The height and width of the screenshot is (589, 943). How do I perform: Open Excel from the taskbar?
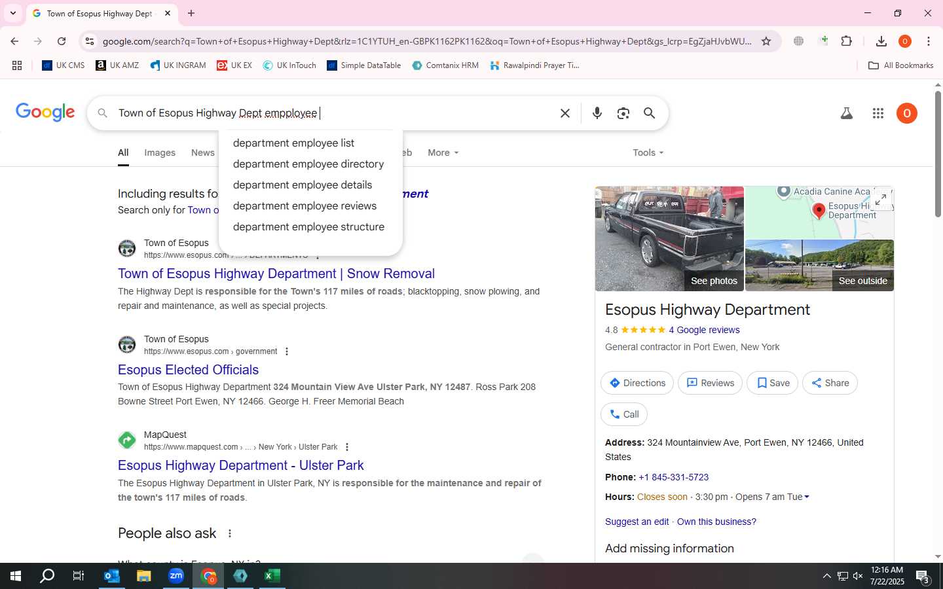tap(272, 576)
